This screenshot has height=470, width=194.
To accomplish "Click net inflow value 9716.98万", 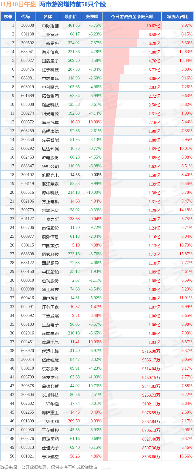I will [151, 351].
